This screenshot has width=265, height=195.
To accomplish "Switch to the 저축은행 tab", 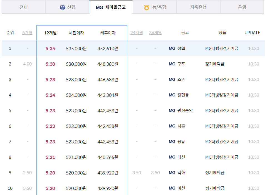I will click(x=199, y=7).
